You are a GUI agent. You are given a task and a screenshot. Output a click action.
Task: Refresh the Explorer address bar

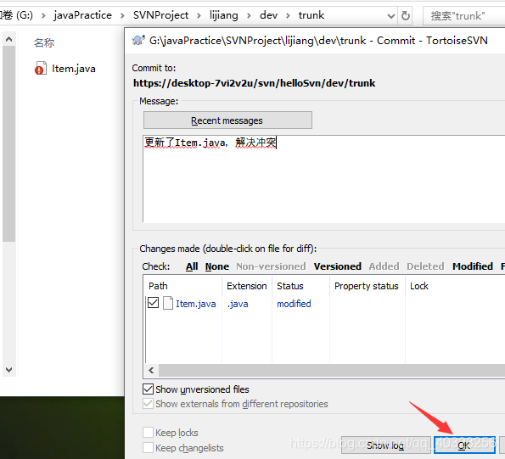(406, 15)
